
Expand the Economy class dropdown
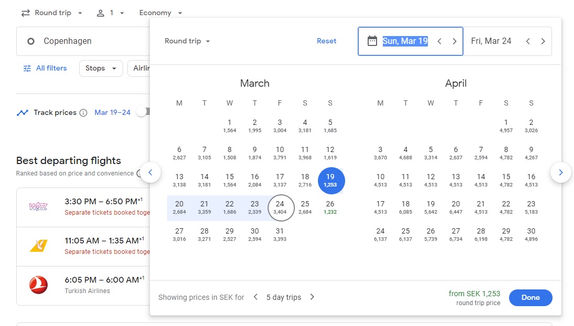161,13
